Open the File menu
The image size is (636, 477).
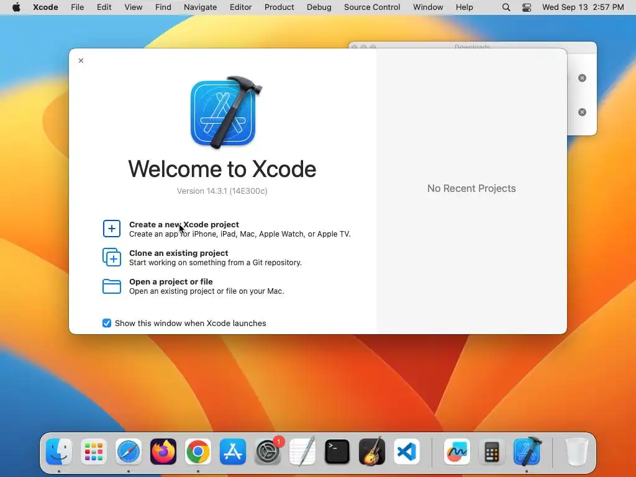click(77, 7)
